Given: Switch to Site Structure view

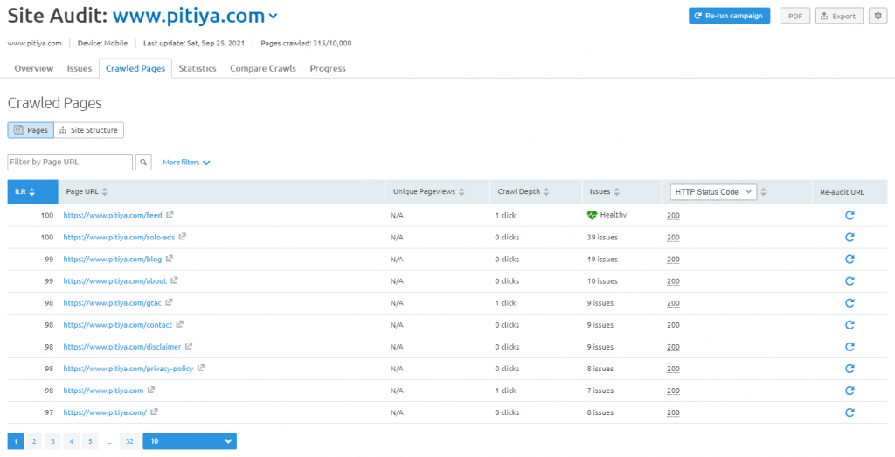Looking at the screenshot, I should click(x=89, y=130).
